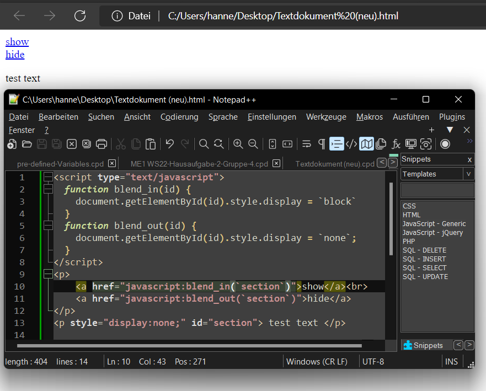The image size is (486, 391).
Task: Start macro recording with the record icon
Action: coord(445,144)
